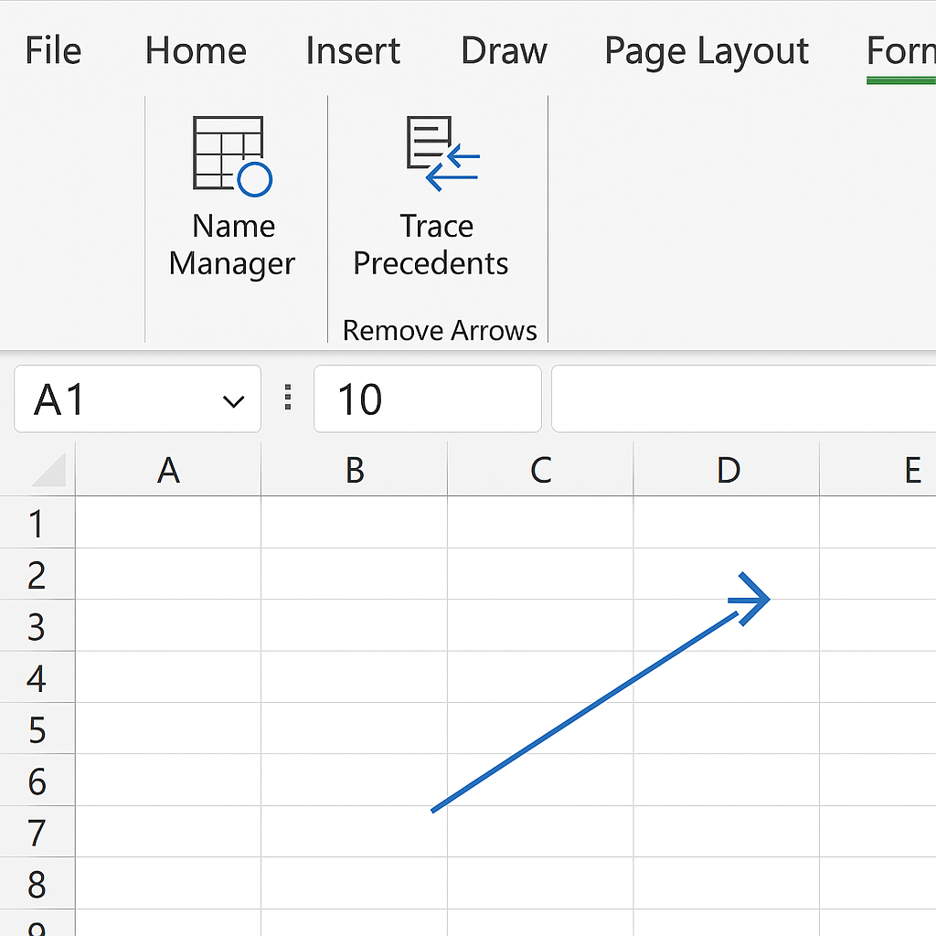Screen dimensions: 936x936
Task: Select column D header
Action: pyautogui.click(x=727, y=470)
